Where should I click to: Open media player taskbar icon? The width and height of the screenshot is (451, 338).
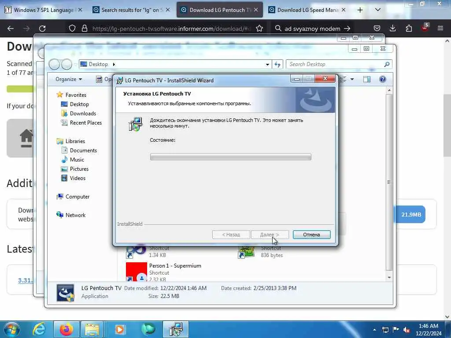119,329
